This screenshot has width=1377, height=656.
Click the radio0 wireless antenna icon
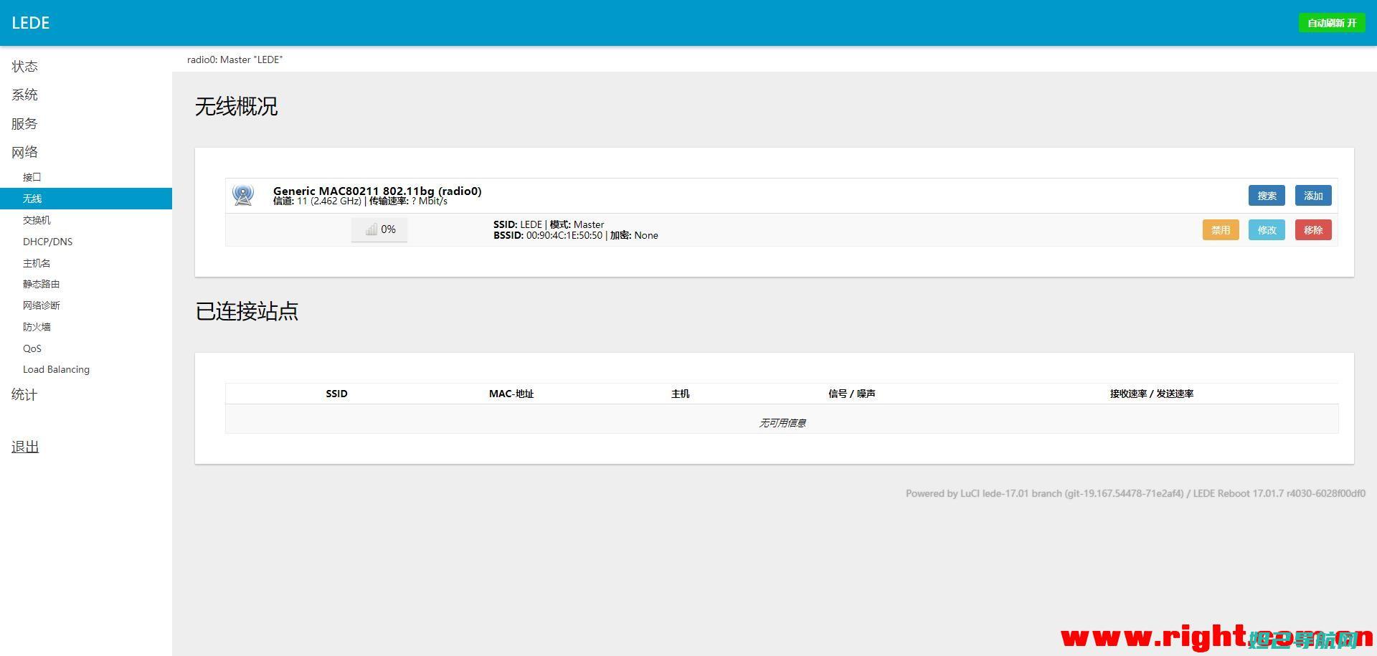(x=243, y=195)
